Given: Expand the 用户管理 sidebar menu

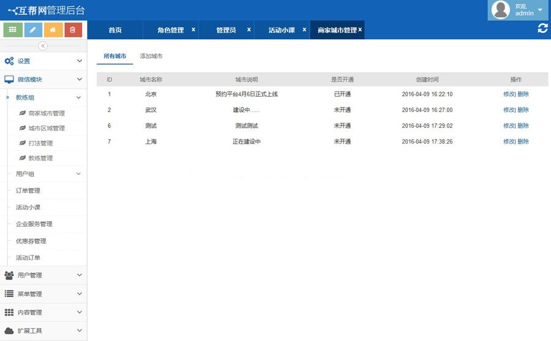Looking at the screenshot, I should point(43,276).
